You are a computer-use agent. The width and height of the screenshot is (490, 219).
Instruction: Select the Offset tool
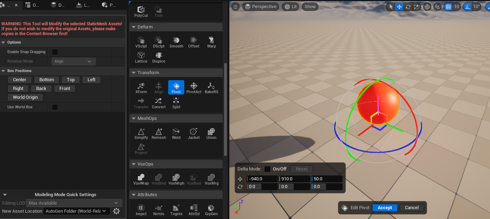[194, 43]
